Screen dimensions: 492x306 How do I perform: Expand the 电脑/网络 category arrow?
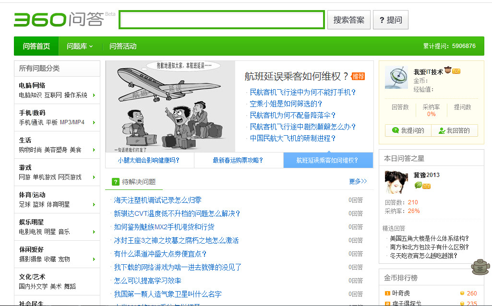[x=94, y=95]
